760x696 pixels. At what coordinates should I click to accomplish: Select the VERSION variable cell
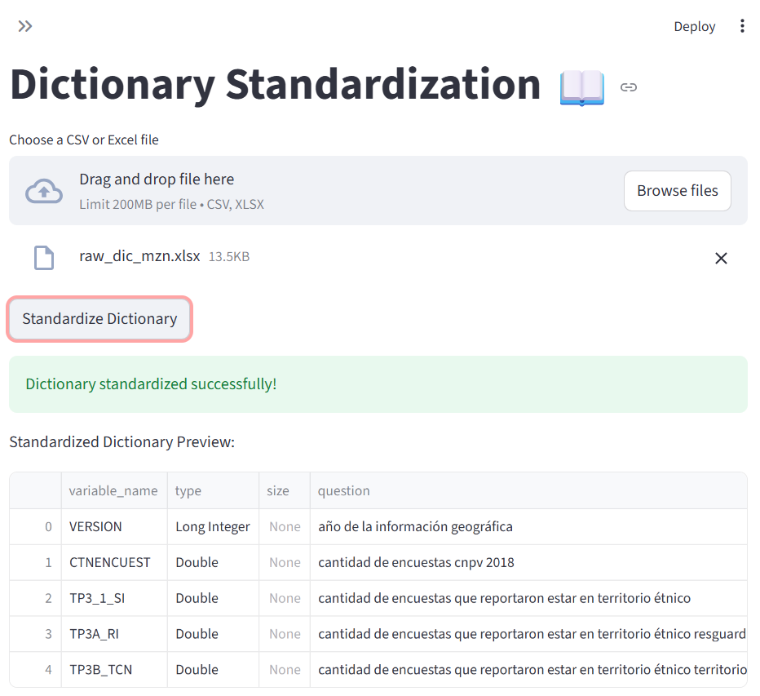(96, 526)
